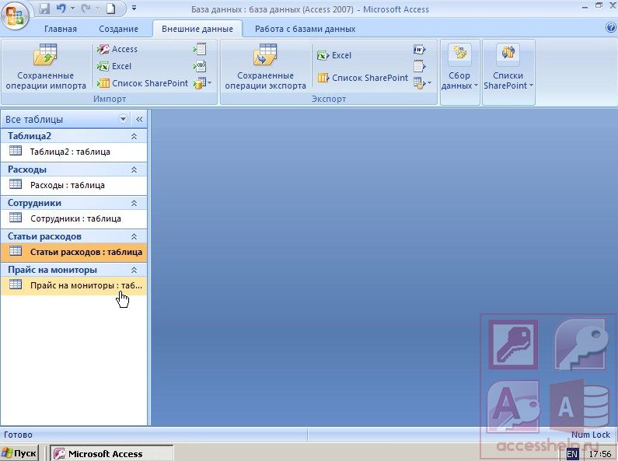Image resolution: width=618 pixels, height=461 pixels.
Task: Collapse the Расходы group
Action: (x=134, y=169)
